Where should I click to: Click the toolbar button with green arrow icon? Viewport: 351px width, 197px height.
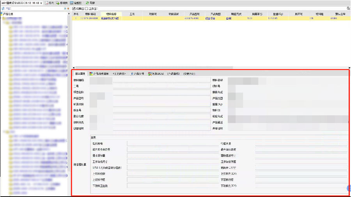coord(62,3)
